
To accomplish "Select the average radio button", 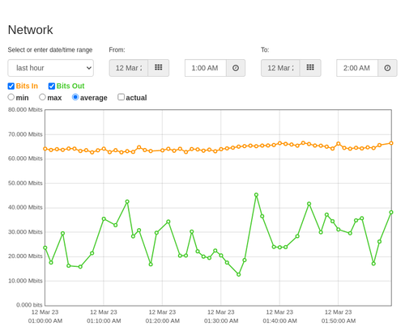I will coord(75,97).
